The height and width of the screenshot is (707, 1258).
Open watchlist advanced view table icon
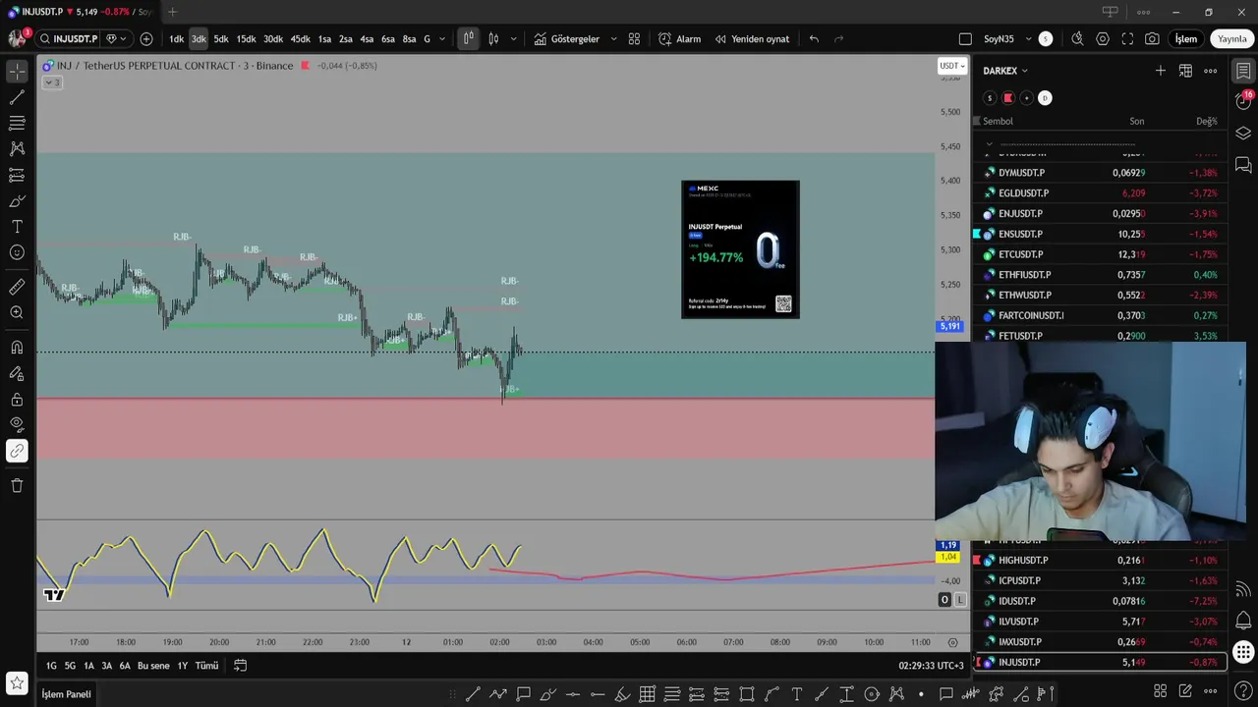point(1185,71)
